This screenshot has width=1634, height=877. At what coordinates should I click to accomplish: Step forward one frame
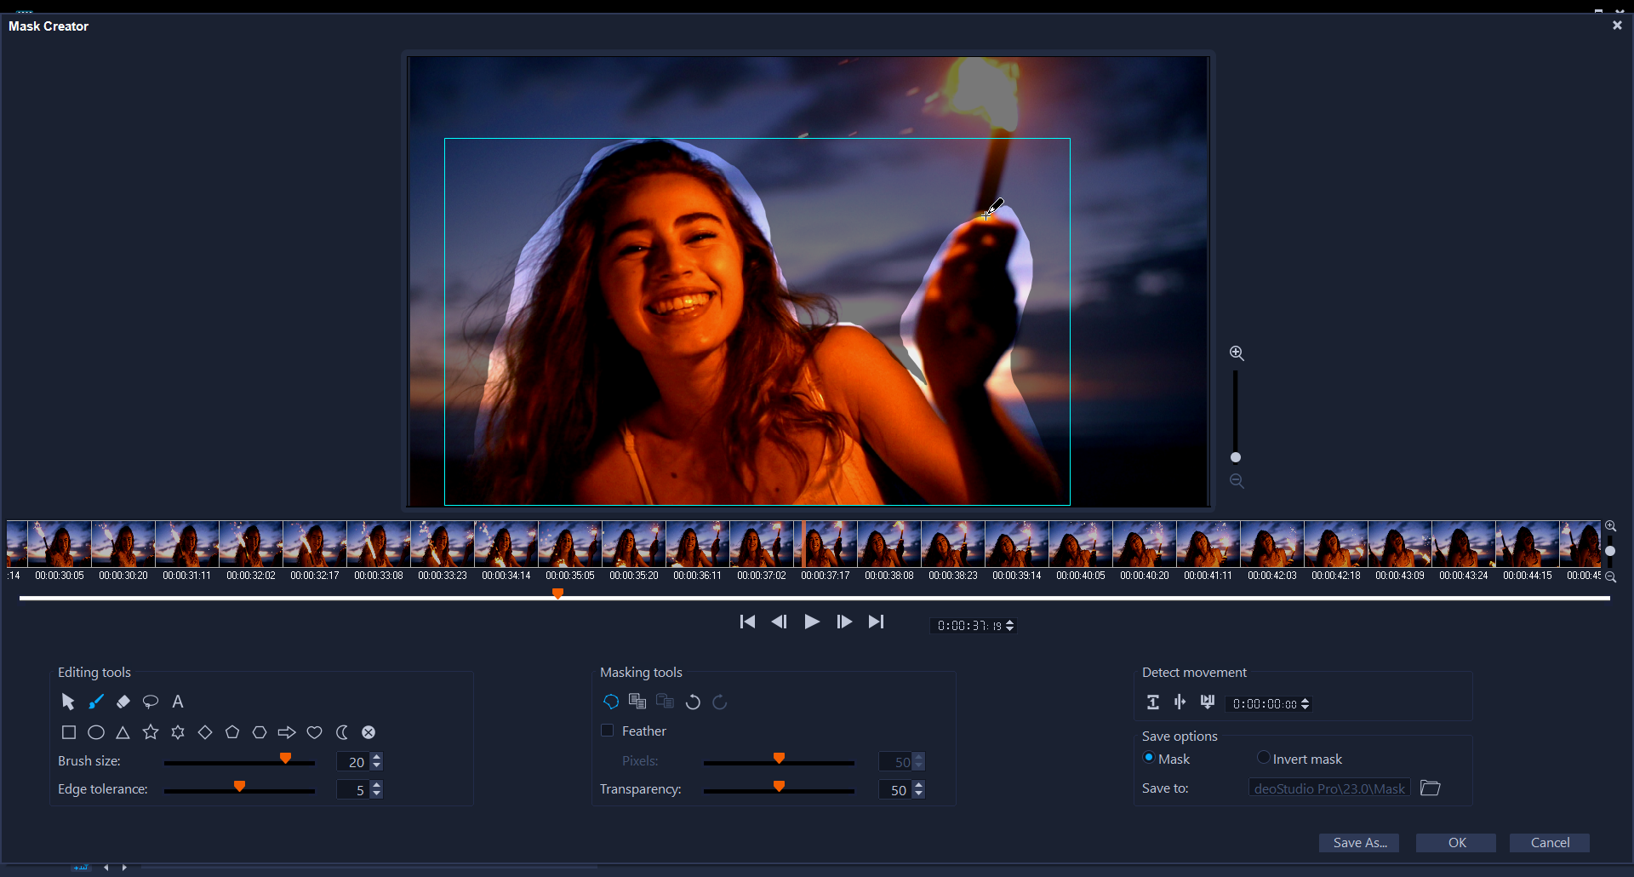(844, 622)
